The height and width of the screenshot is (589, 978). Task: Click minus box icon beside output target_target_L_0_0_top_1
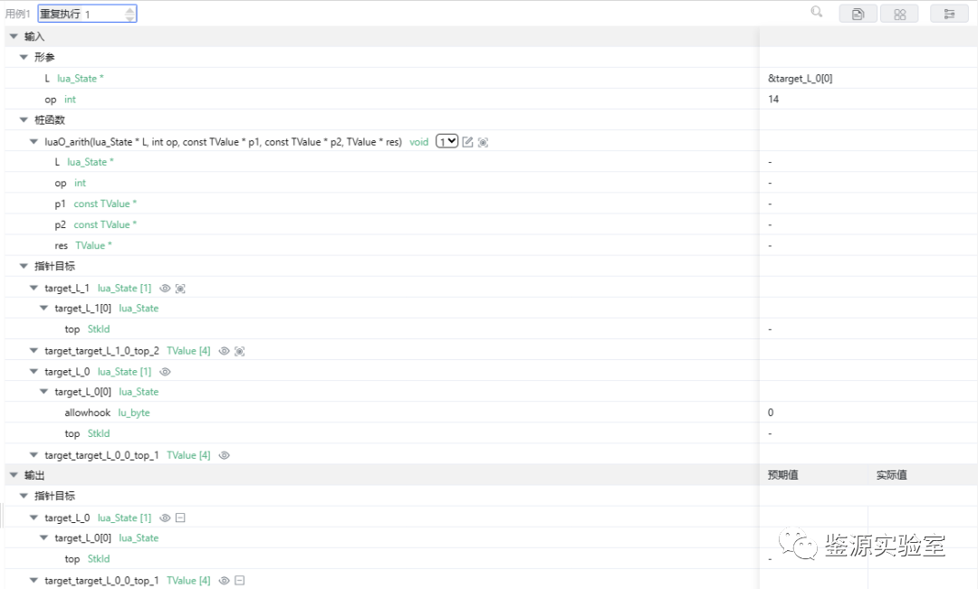[239, 581]
